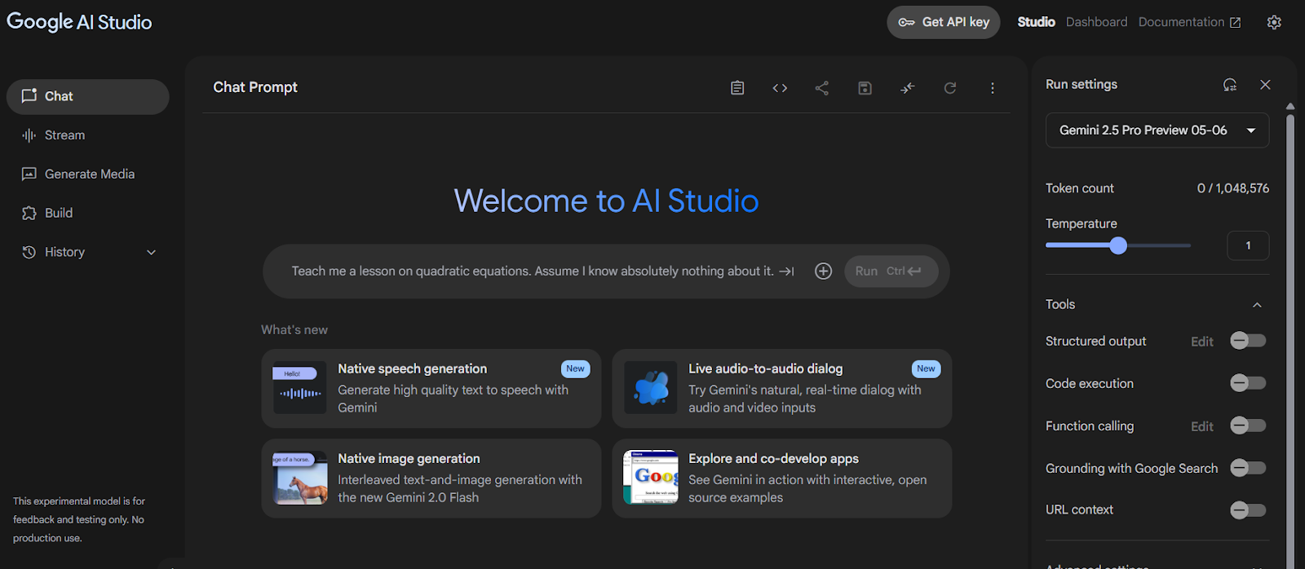1305x569 pixels.
Task: Save the prompt with the floppy icon
Action: pyautogui.click(x=865, y=88)
